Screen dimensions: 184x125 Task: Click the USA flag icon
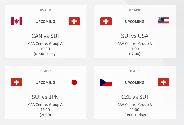164,21
